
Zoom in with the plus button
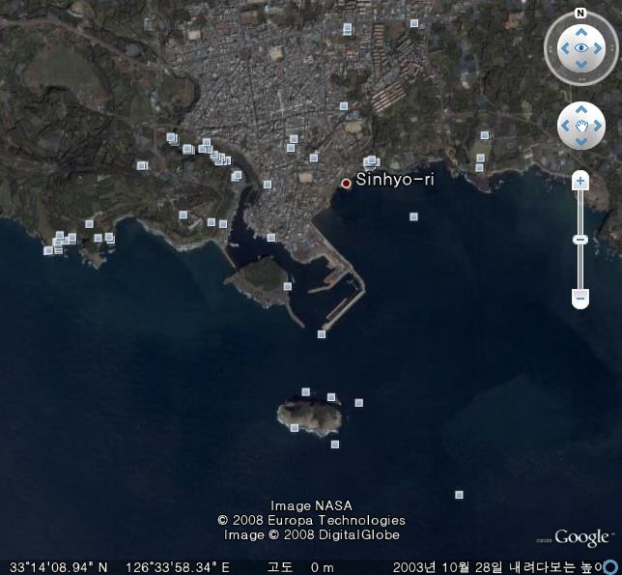coord(580,182)
